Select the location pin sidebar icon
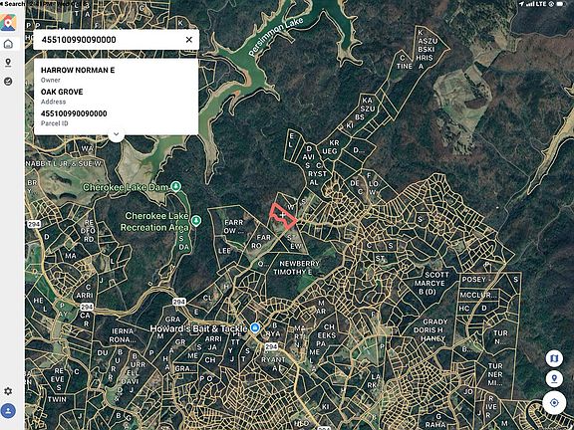 tap(8, 63)
